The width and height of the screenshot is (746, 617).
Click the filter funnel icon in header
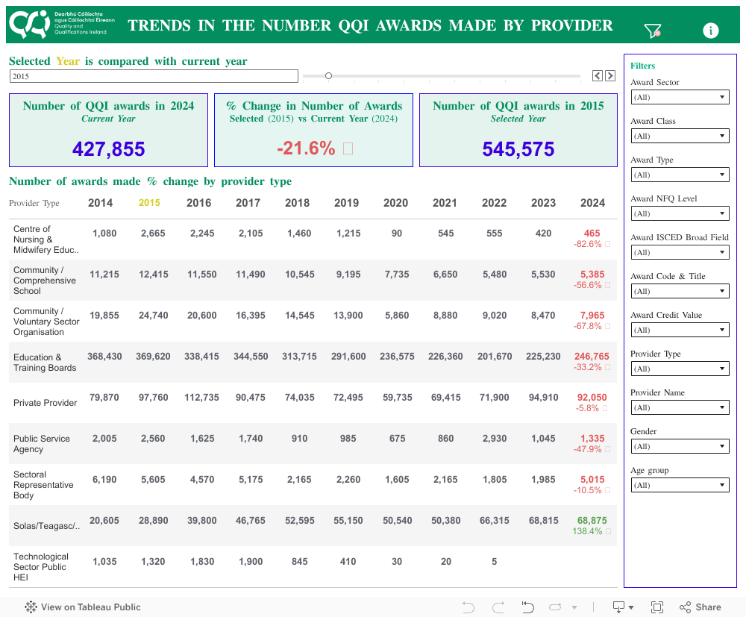pyautogui.click(x=653, y=30)
